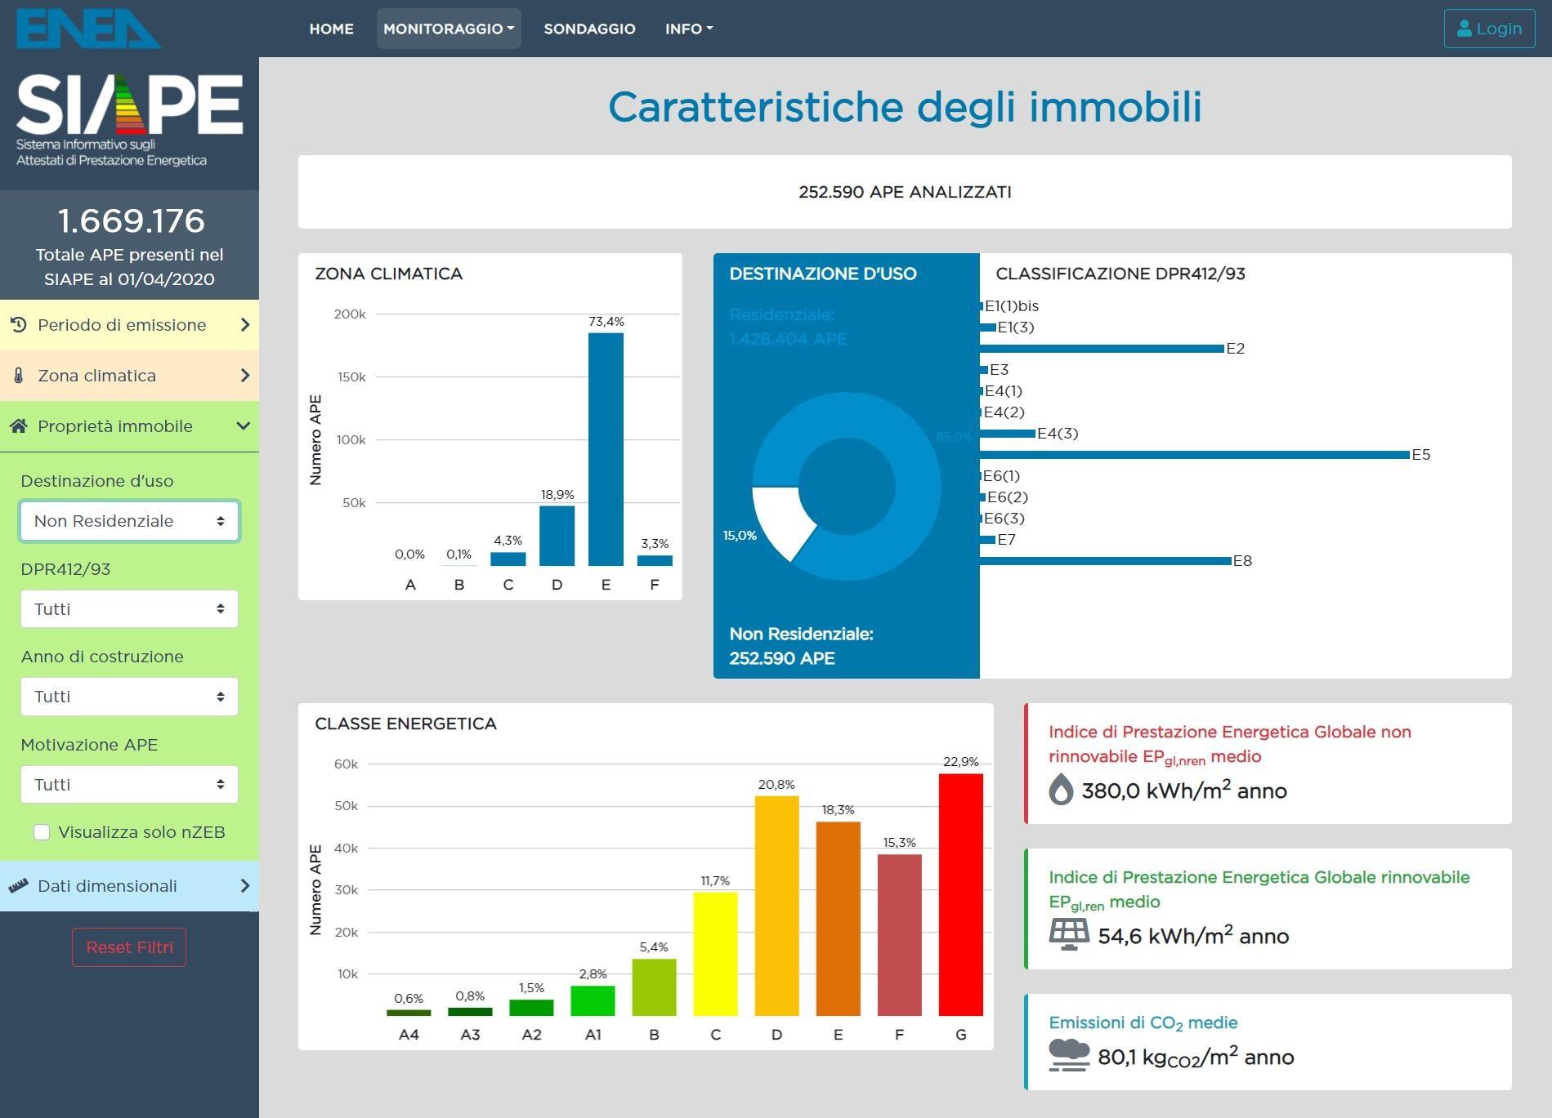The height and width of the screenshot is (1118, 1552).
Task: Click the 'Caratteristiche degli immobili' page title
Action: tap(905, 107)
